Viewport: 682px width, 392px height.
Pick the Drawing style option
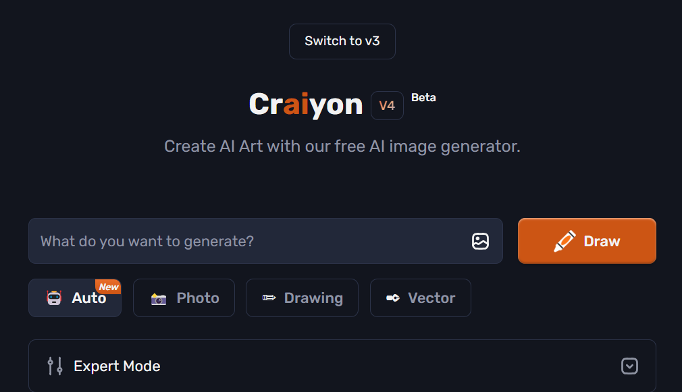[313, 298]
